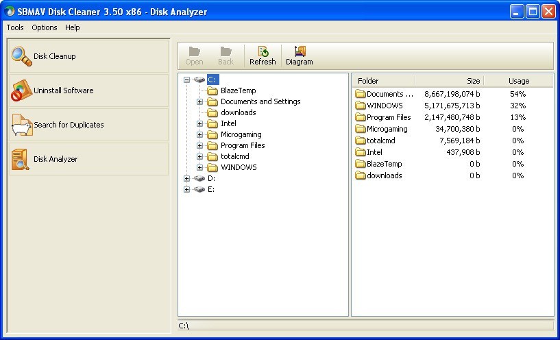560x340 pixels.
Task: Select the downloads label in the tree
Action: pos(239,112)
